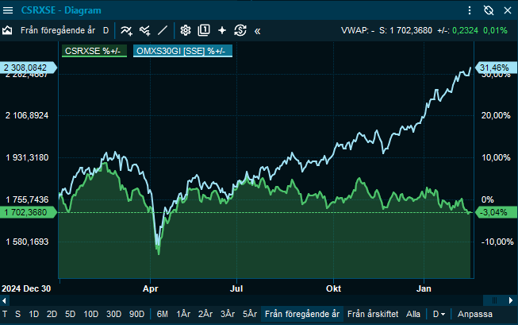Screen dimensions: 518x325
Task: Open chart settings gear icon
Action: 186,30
